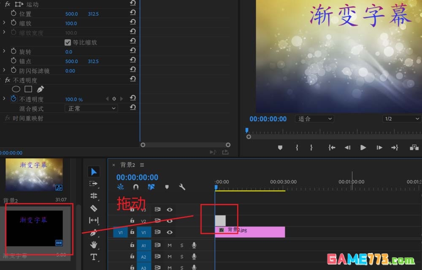Reset the 位置 parameter

(x=133, y=13)
